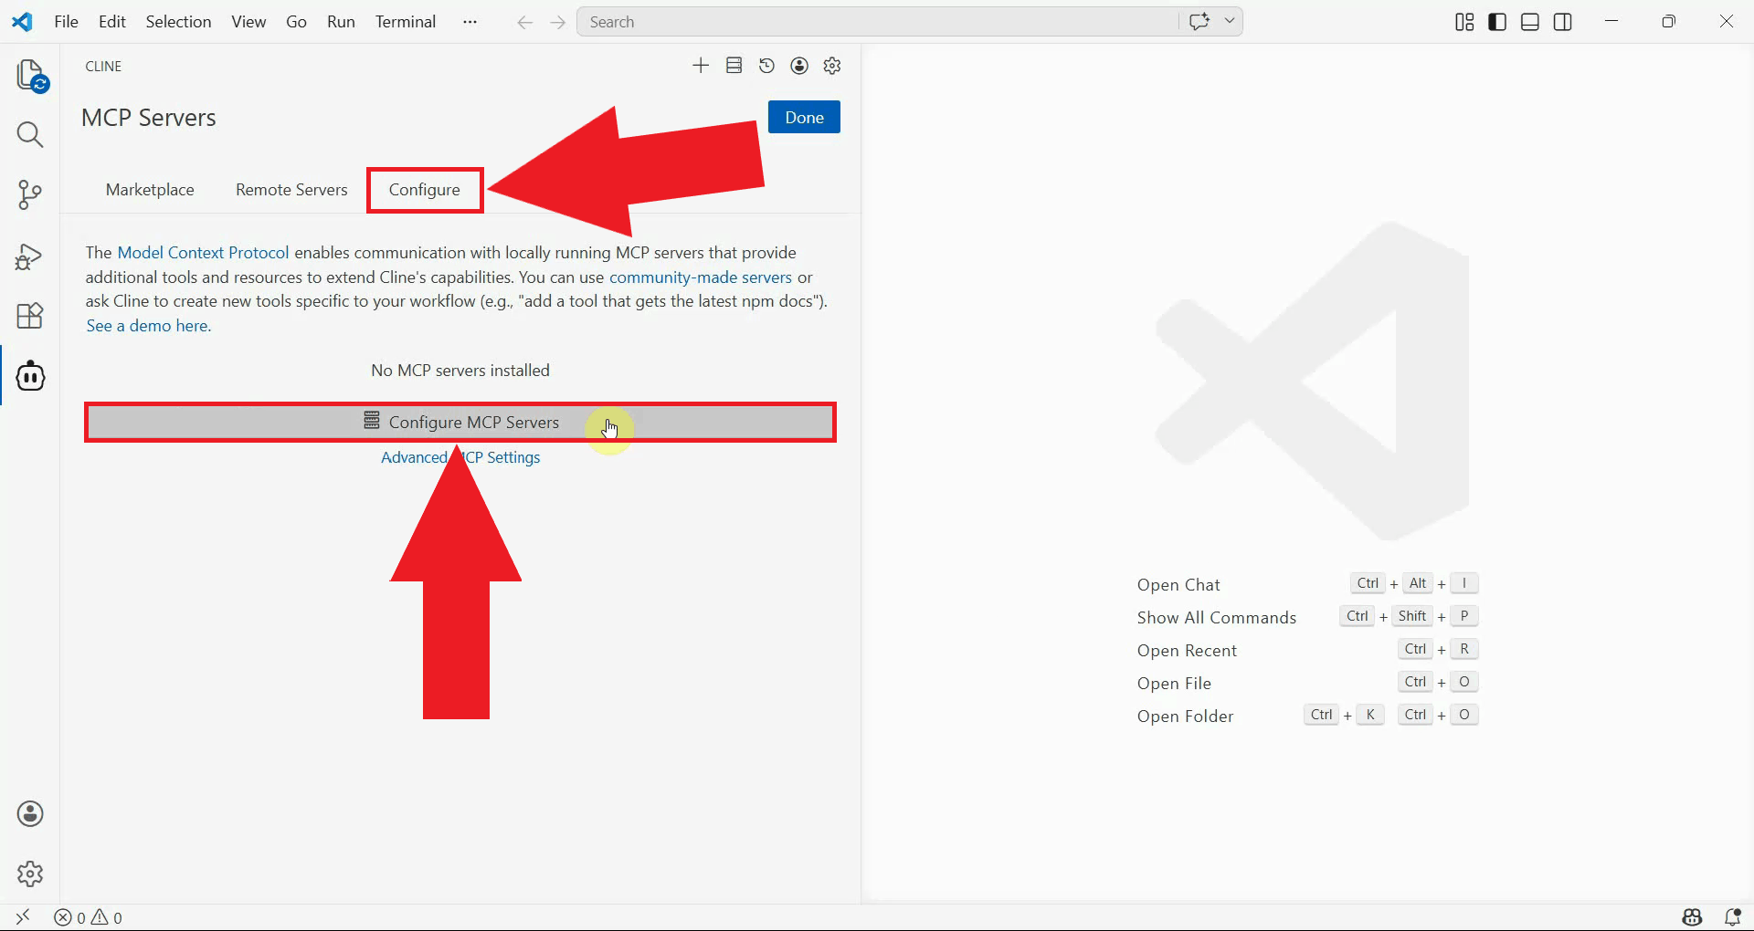Click the Open Recent label

1187,651
